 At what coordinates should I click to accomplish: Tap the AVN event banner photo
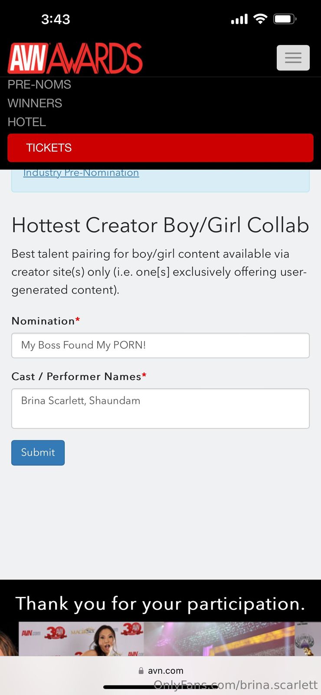160,639
